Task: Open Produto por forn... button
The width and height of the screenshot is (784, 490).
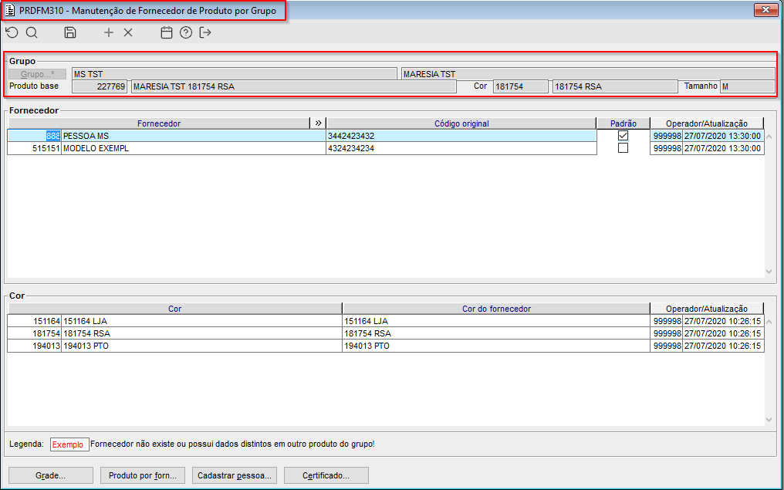Action: point(143,475)
